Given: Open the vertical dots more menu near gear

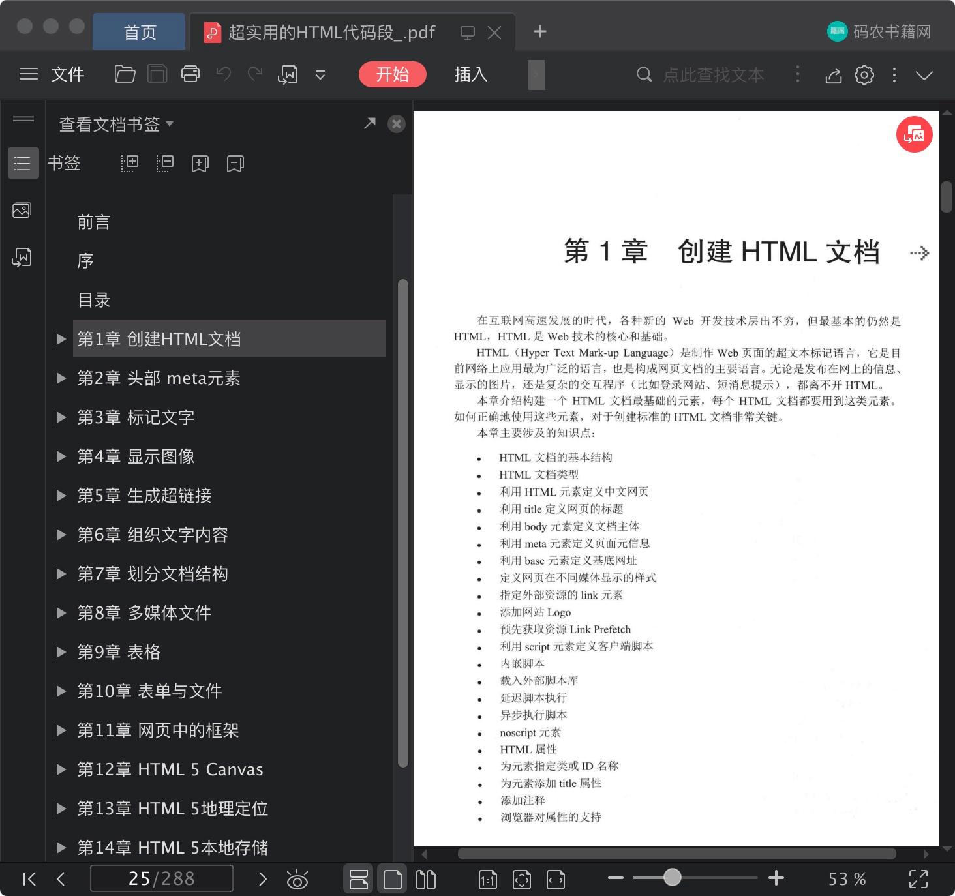Looking at the screenshot, I should [894, 75].
